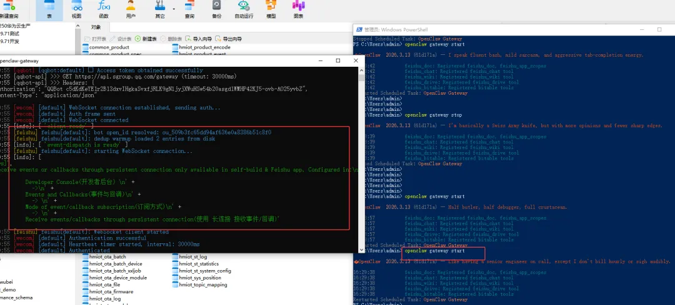
Task: Click the 导出向导 (Export Wizard) button
Action: point(228,39)
